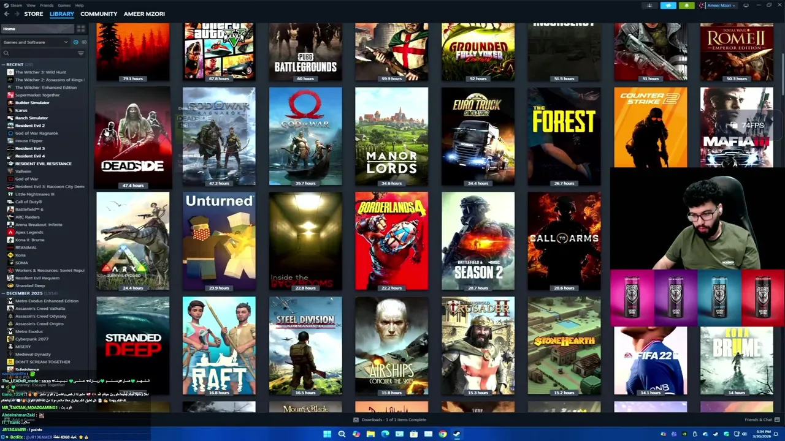Open the PUBG Battlegrounds cover

pyautogui.click(x=305, y=52)
